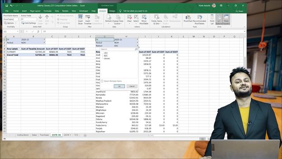The height and width of the screenshot is (159, 282).
Task: Open Row Labels filter dropdown in A4
Action: click(x=19, y=49)
